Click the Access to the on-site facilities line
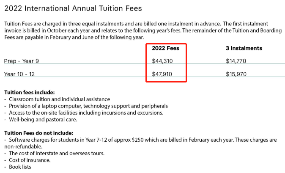 (x=84, y=113)
